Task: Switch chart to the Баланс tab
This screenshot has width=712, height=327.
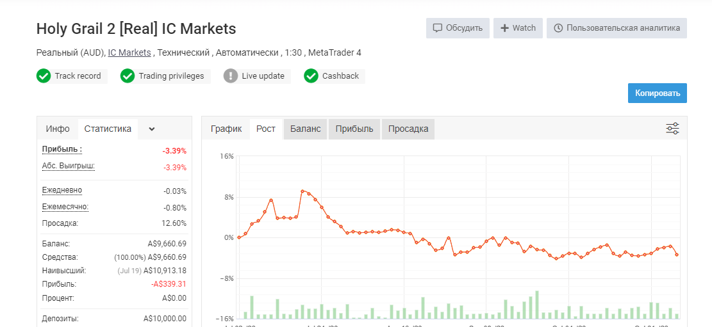Action: point(306,129)
